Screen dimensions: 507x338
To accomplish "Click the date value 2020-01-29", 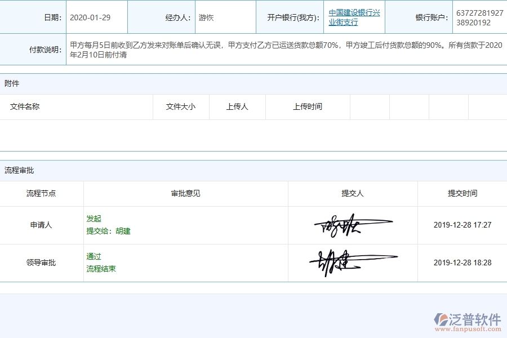I will click(x=90, y=17).
